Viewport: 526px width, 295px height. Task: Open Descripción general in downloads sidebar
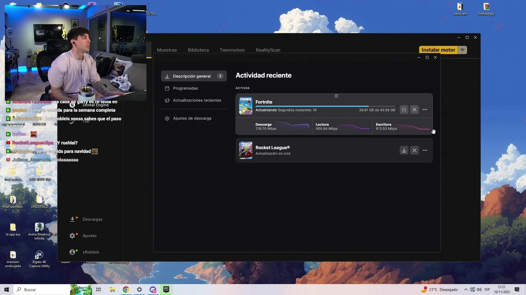click(194, 76)
